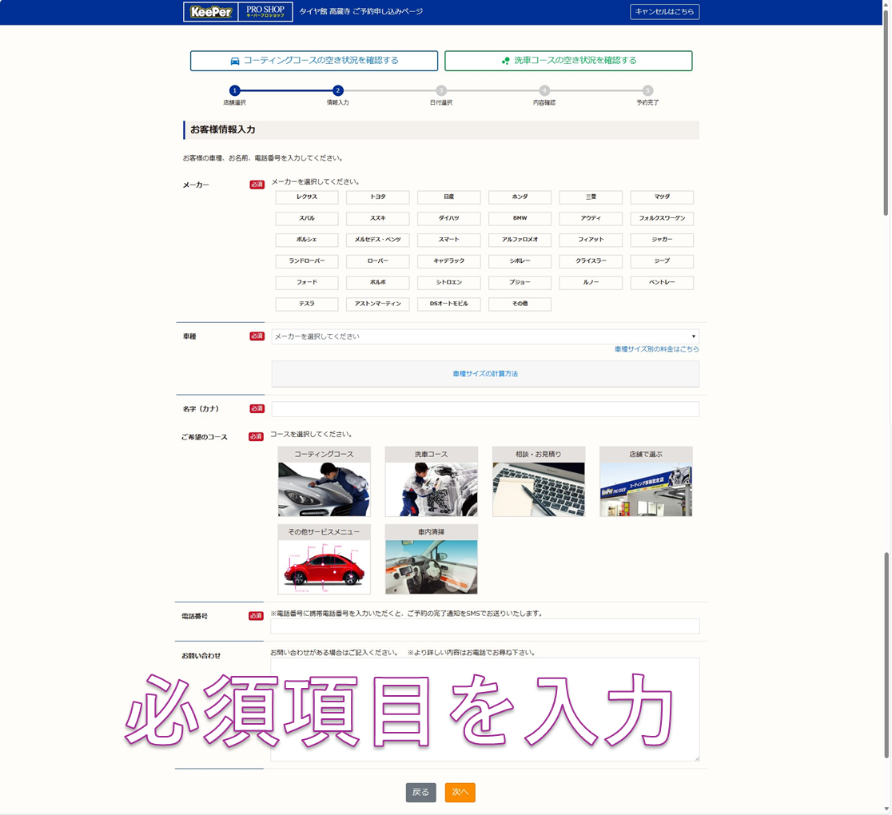Select the コーティングコース course image
This screenshot has width=892, height=815.
click(324, 488)
